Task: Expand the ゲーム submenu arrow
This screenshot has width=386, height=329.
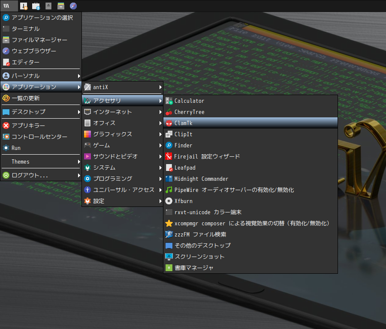Action: (160, 145)
